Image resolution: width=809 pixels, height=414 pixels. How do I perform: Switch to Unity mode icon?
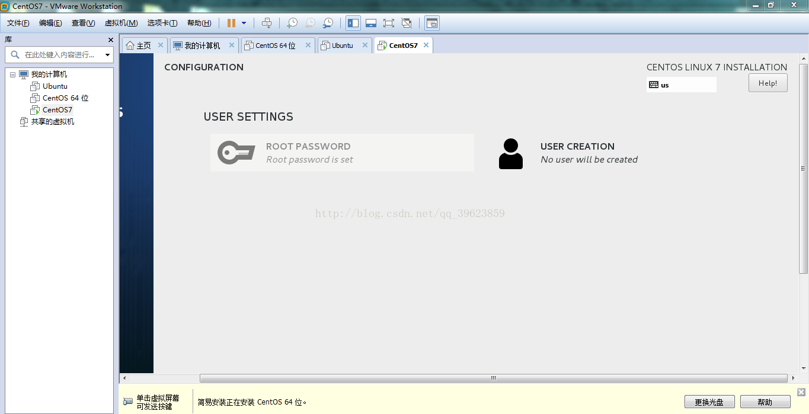click(407, 23)
